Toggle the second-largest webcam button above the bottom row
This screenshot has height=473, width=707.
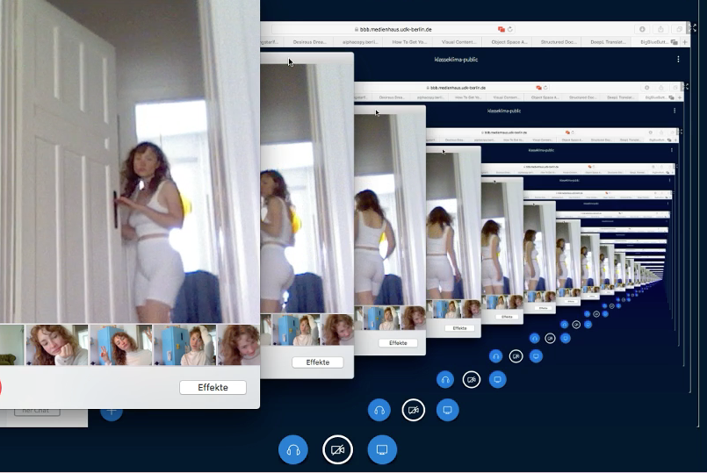414,410
